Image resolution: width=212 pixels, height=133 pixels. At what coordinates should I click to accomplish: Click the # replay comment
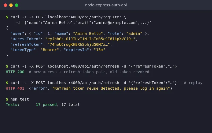(x=193, y=83)
